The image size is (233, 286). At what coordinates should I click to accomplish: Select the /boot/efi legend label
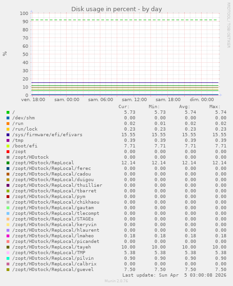click(25, 146)
